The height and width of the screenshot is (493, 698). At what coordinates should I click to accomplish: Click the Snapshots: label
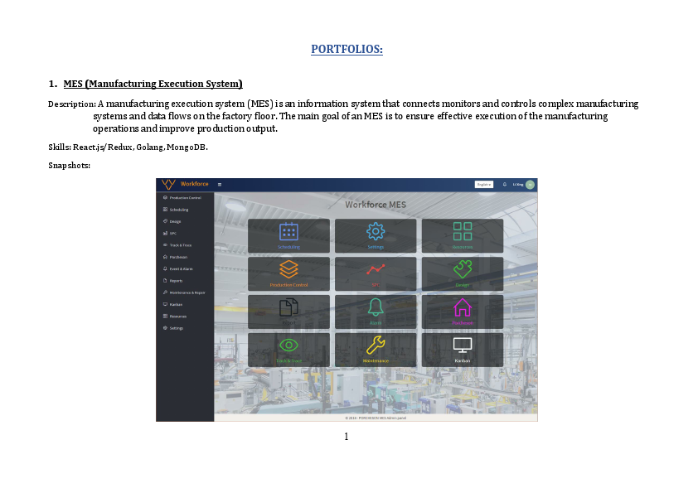[69, 166]
